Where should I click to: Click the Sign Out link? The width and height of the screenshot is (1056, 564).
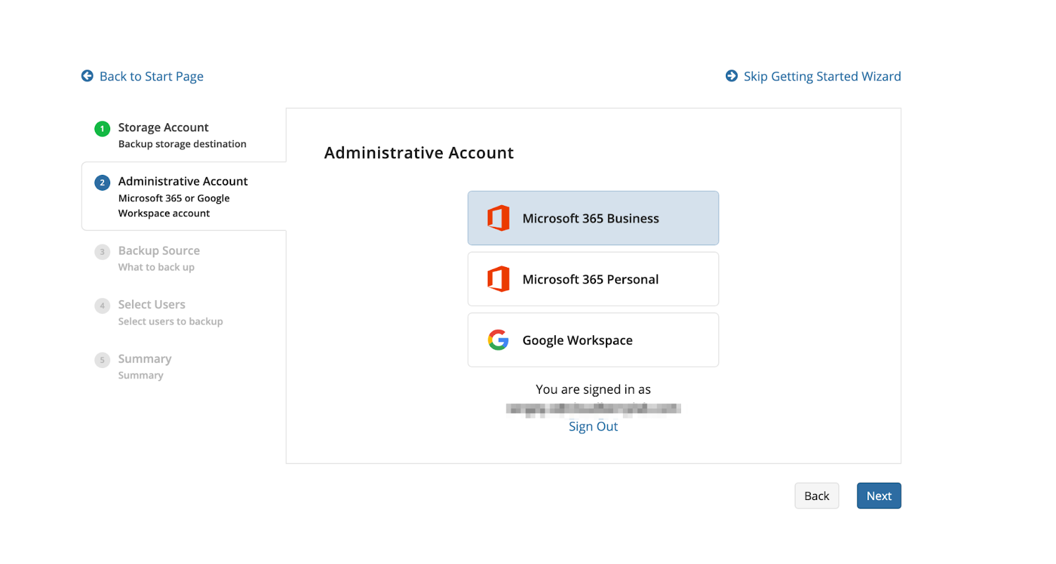(593, 427)
